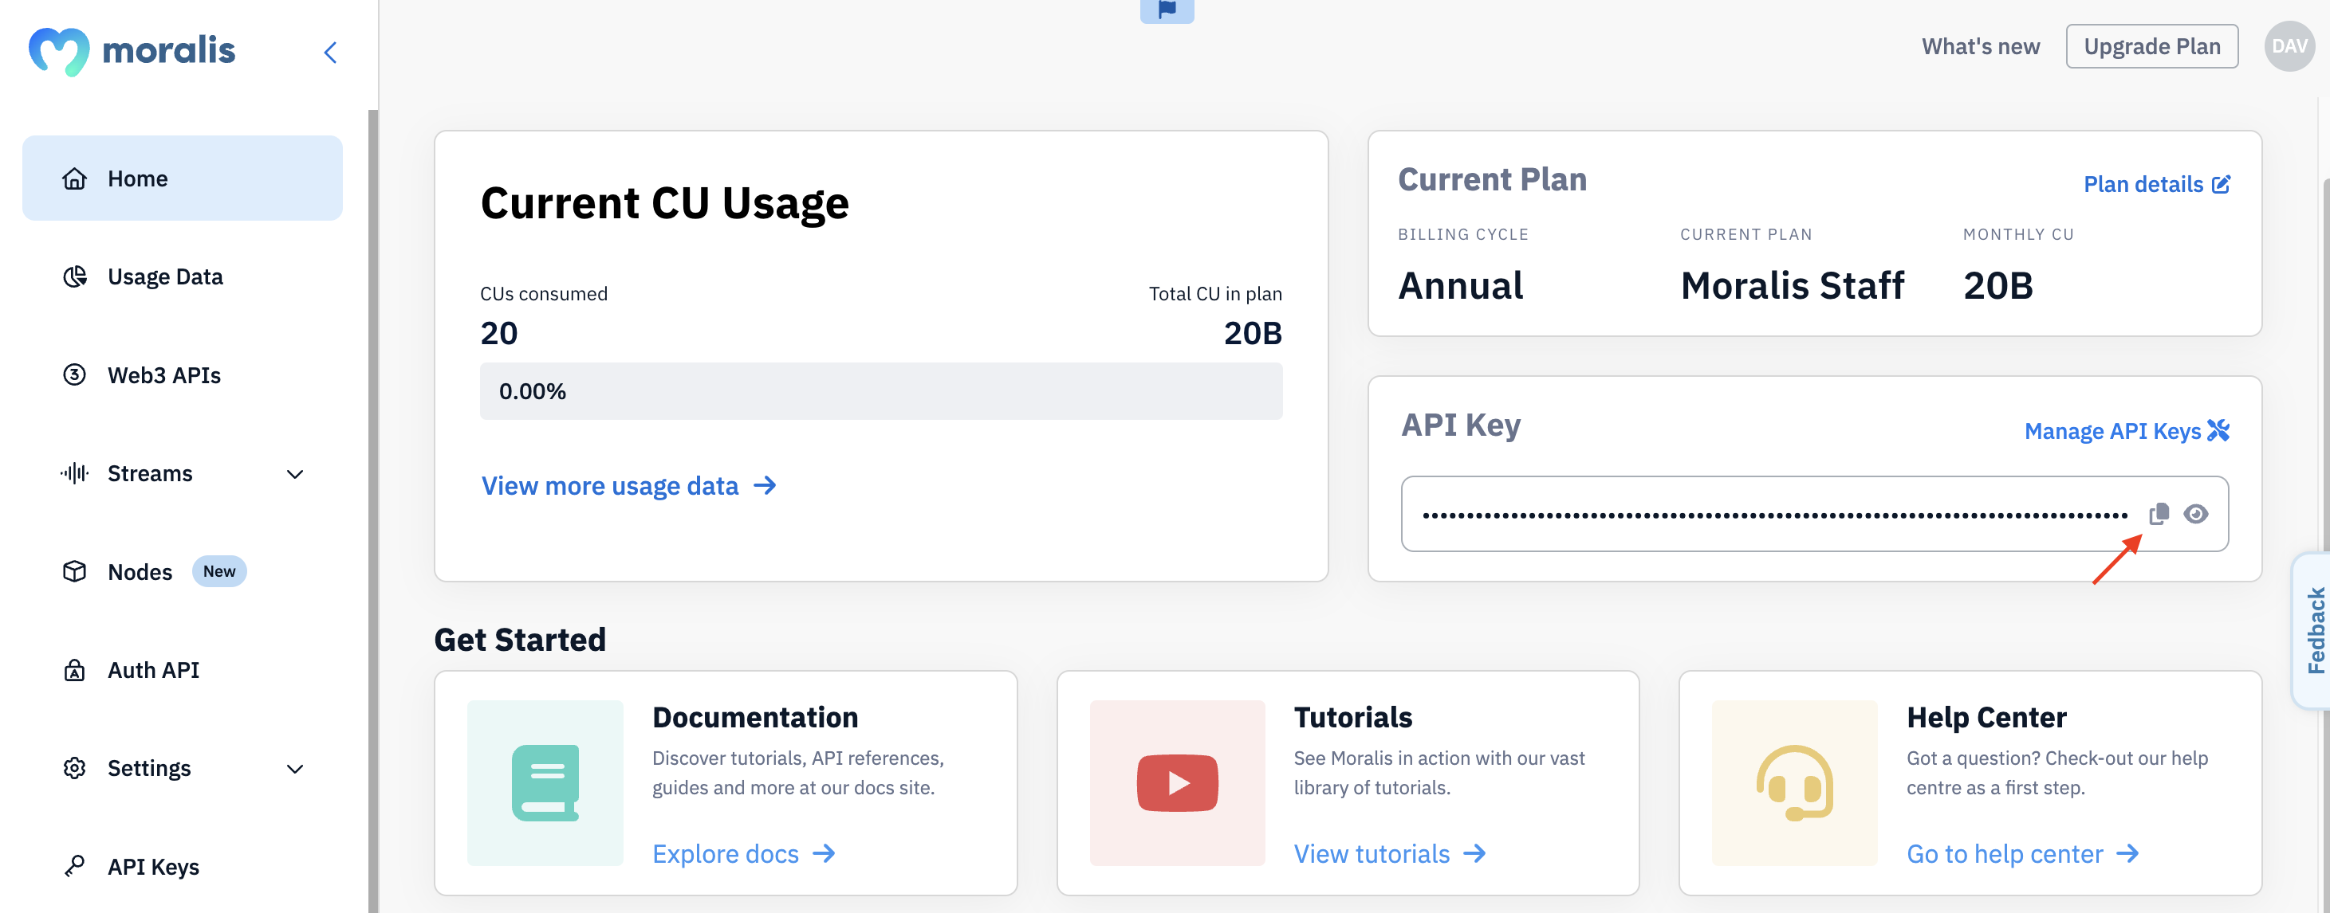2330x913 pixels.
Task: Click the Moralis heart logo
Action: 59,52
